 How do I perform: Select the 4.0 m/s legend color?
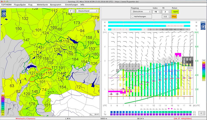tap(204, 65)
